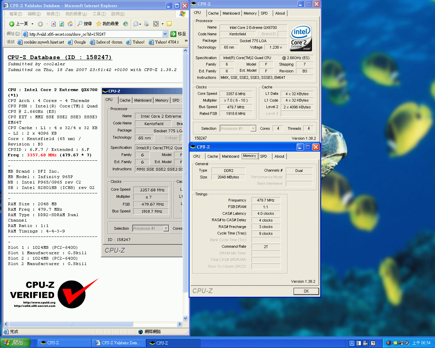Click the Forward arrow icon in Internet Explorer

tap(40, 24)
